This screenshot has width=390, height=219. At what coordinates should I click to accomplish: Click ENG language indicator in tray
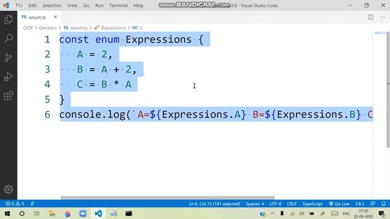346,214
